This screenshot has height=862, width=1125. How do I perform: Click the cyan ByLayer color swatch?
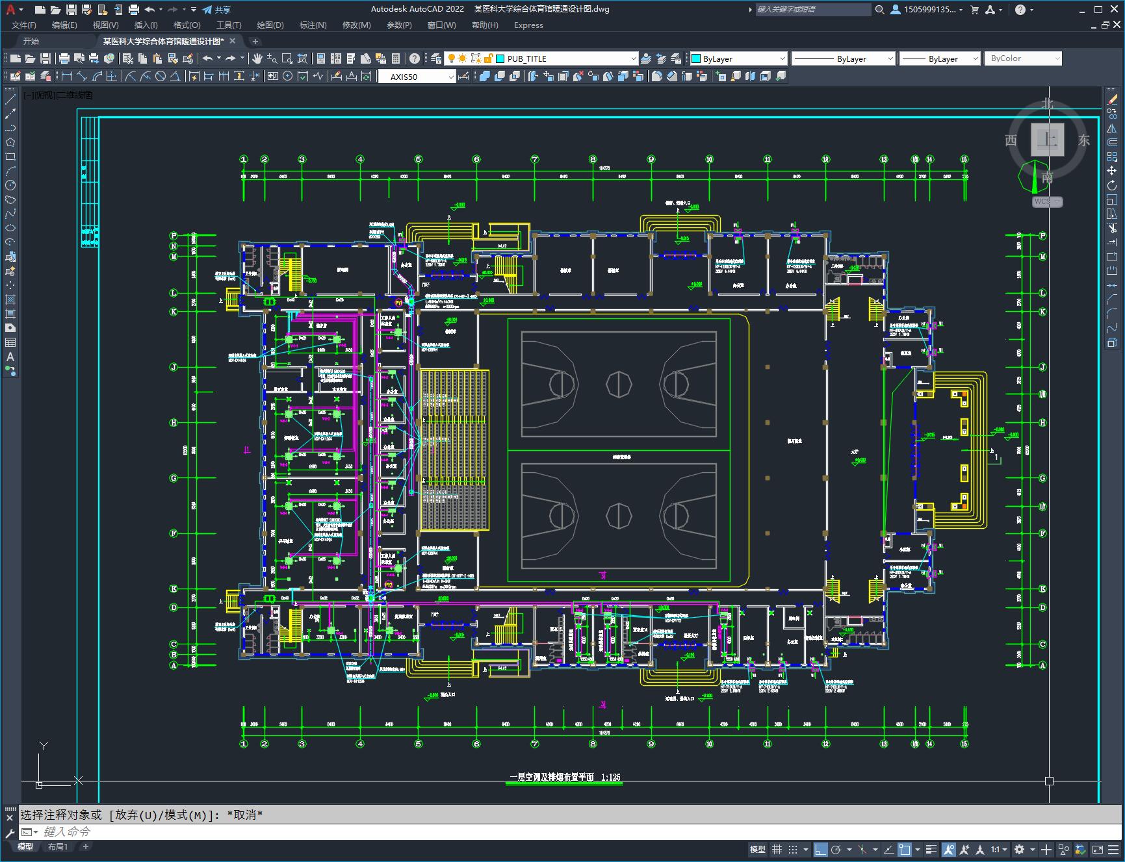tap(696, 58)
